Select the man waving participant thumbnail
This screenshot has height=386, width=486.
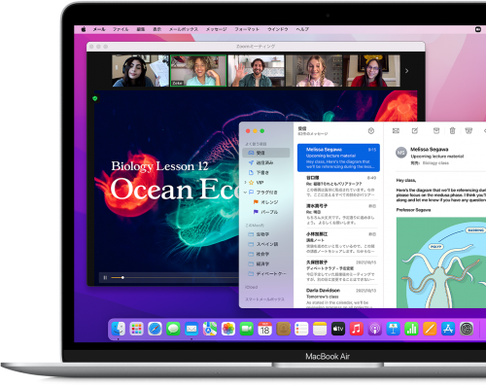point(256,71)
